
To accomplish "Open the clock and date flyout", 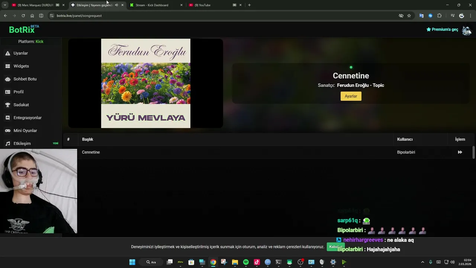I will tap(466, 262).
